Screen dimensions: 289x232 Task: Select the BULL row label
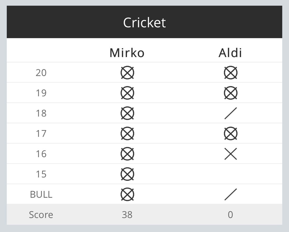[41, 195]
